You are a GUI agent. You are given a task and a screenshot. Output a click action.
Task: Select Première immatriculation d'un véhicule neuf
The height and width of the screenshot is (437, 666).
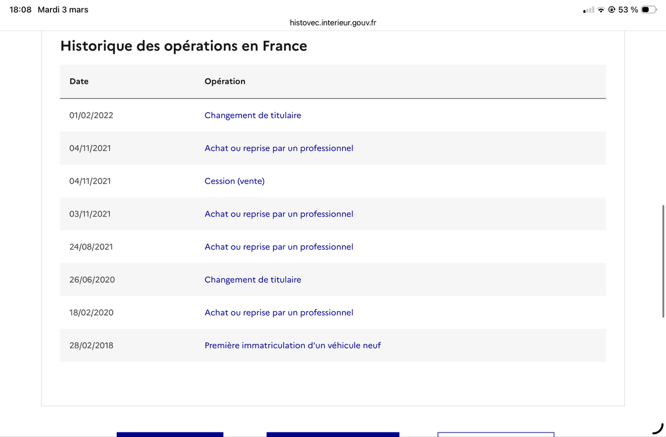[x=292, y=345]
